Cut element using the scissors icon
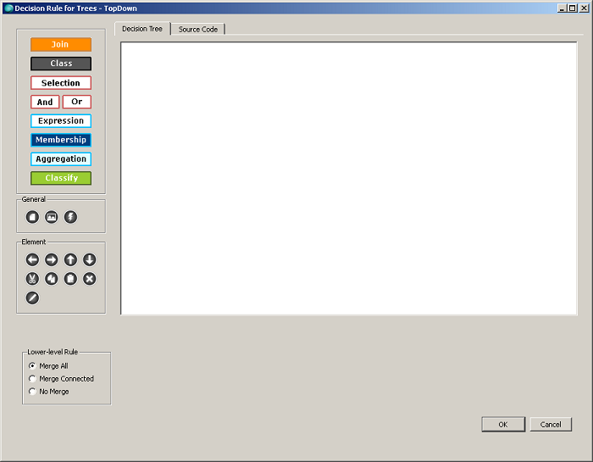Screen dimensions: 593x462 click(32, 278)
